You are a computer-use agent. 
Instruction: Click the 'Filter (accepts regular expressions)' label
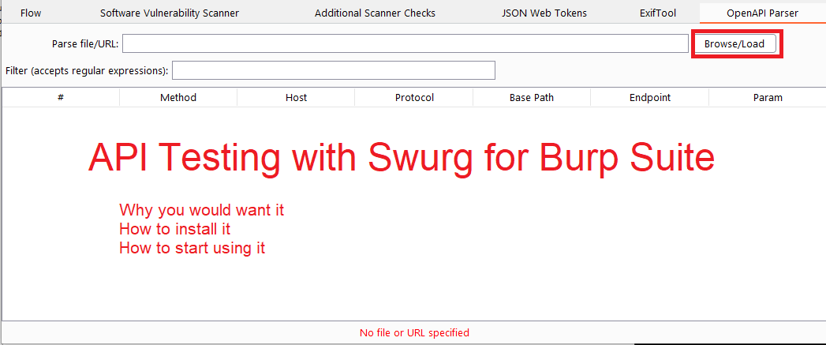87,70
